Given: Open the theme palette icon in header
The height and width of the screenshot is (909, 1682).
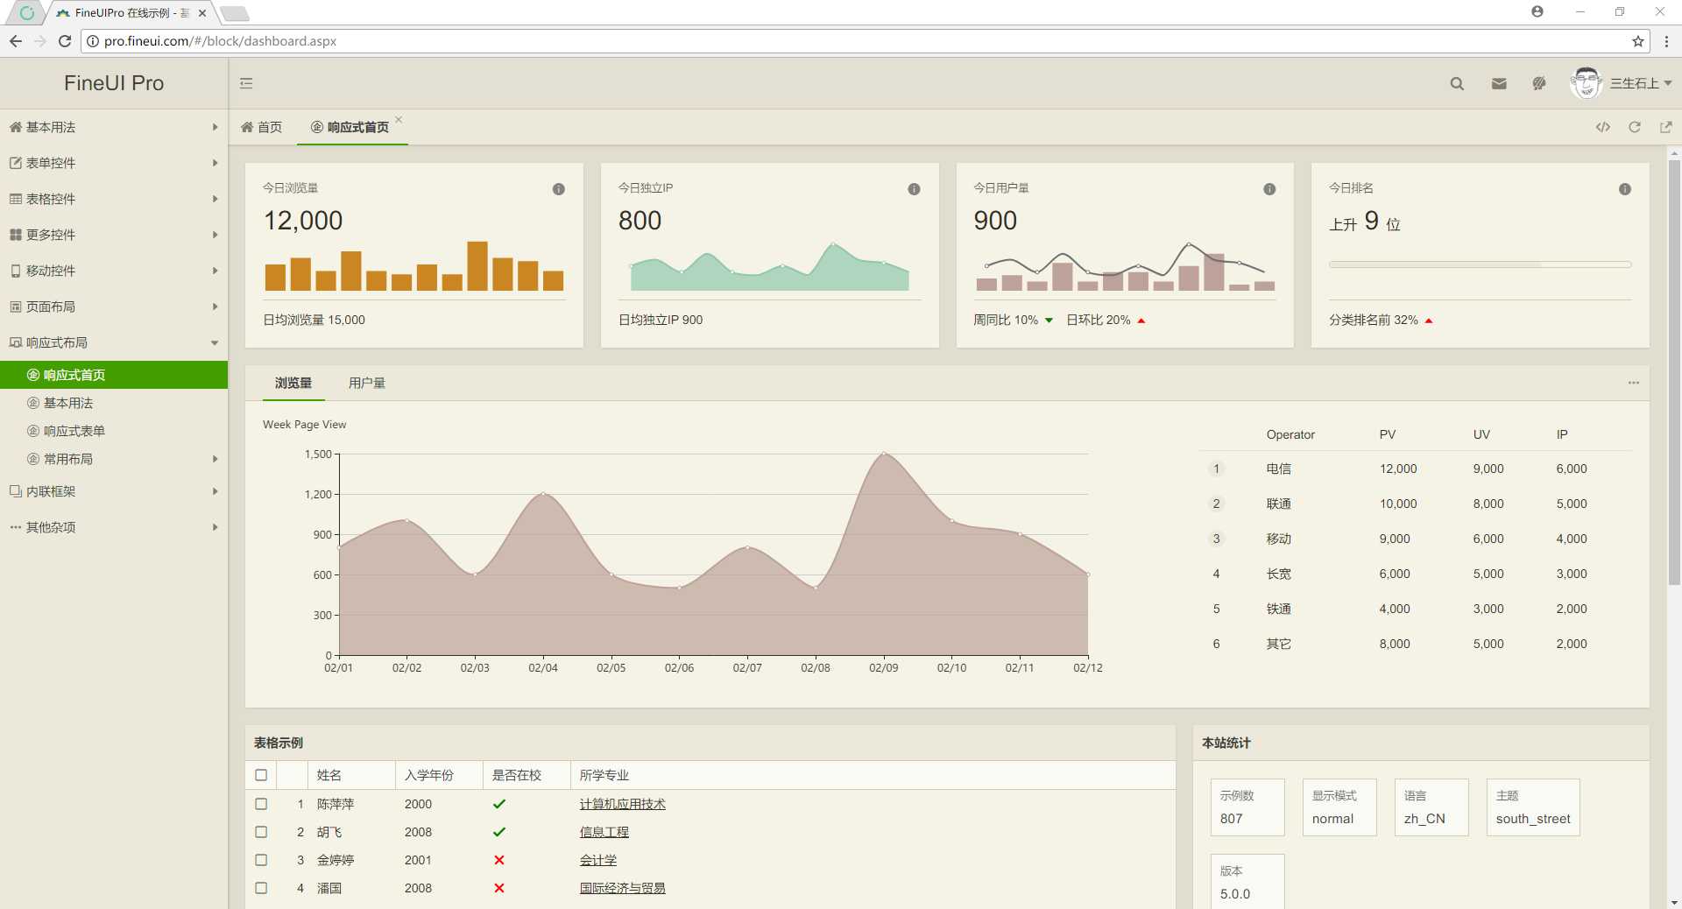Looking at the screenshot, I should (1539, 83).
